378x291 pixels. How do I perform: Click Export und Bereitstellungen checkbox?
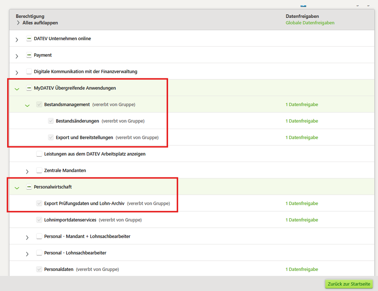(51, 137)
